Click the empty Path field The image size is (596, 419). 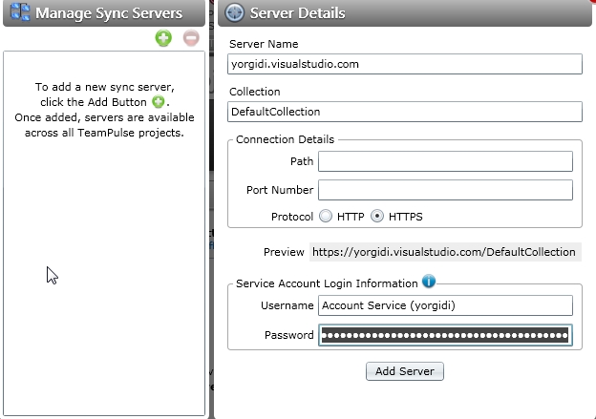point(444,161)
